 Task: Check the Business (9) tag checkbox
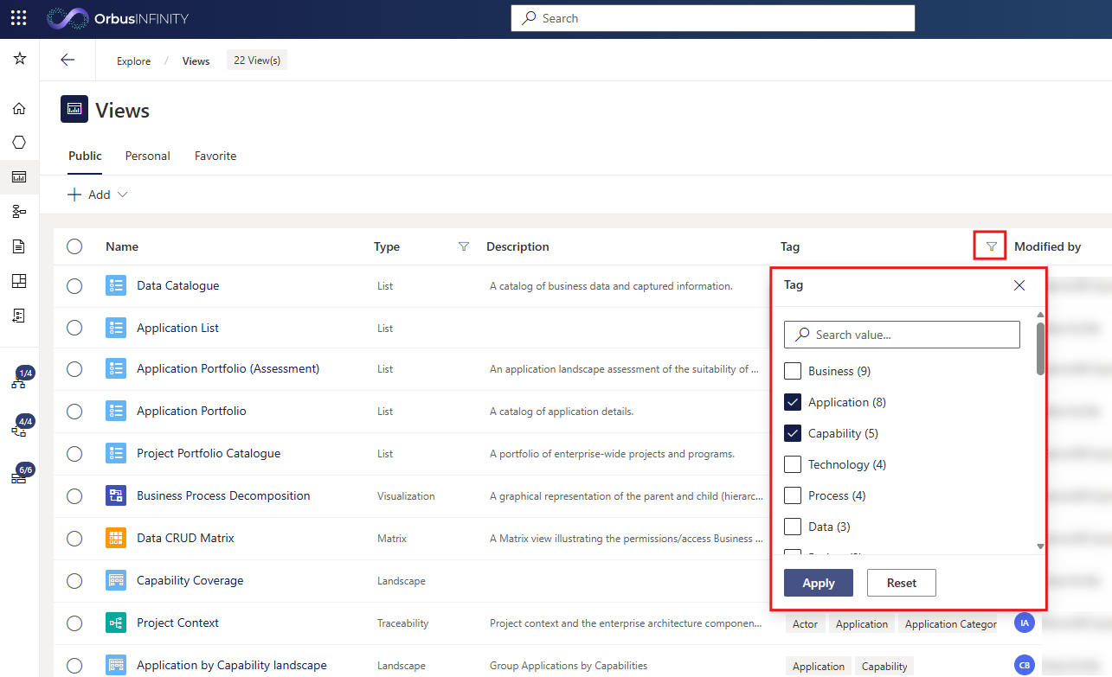(x=792, y=371)
